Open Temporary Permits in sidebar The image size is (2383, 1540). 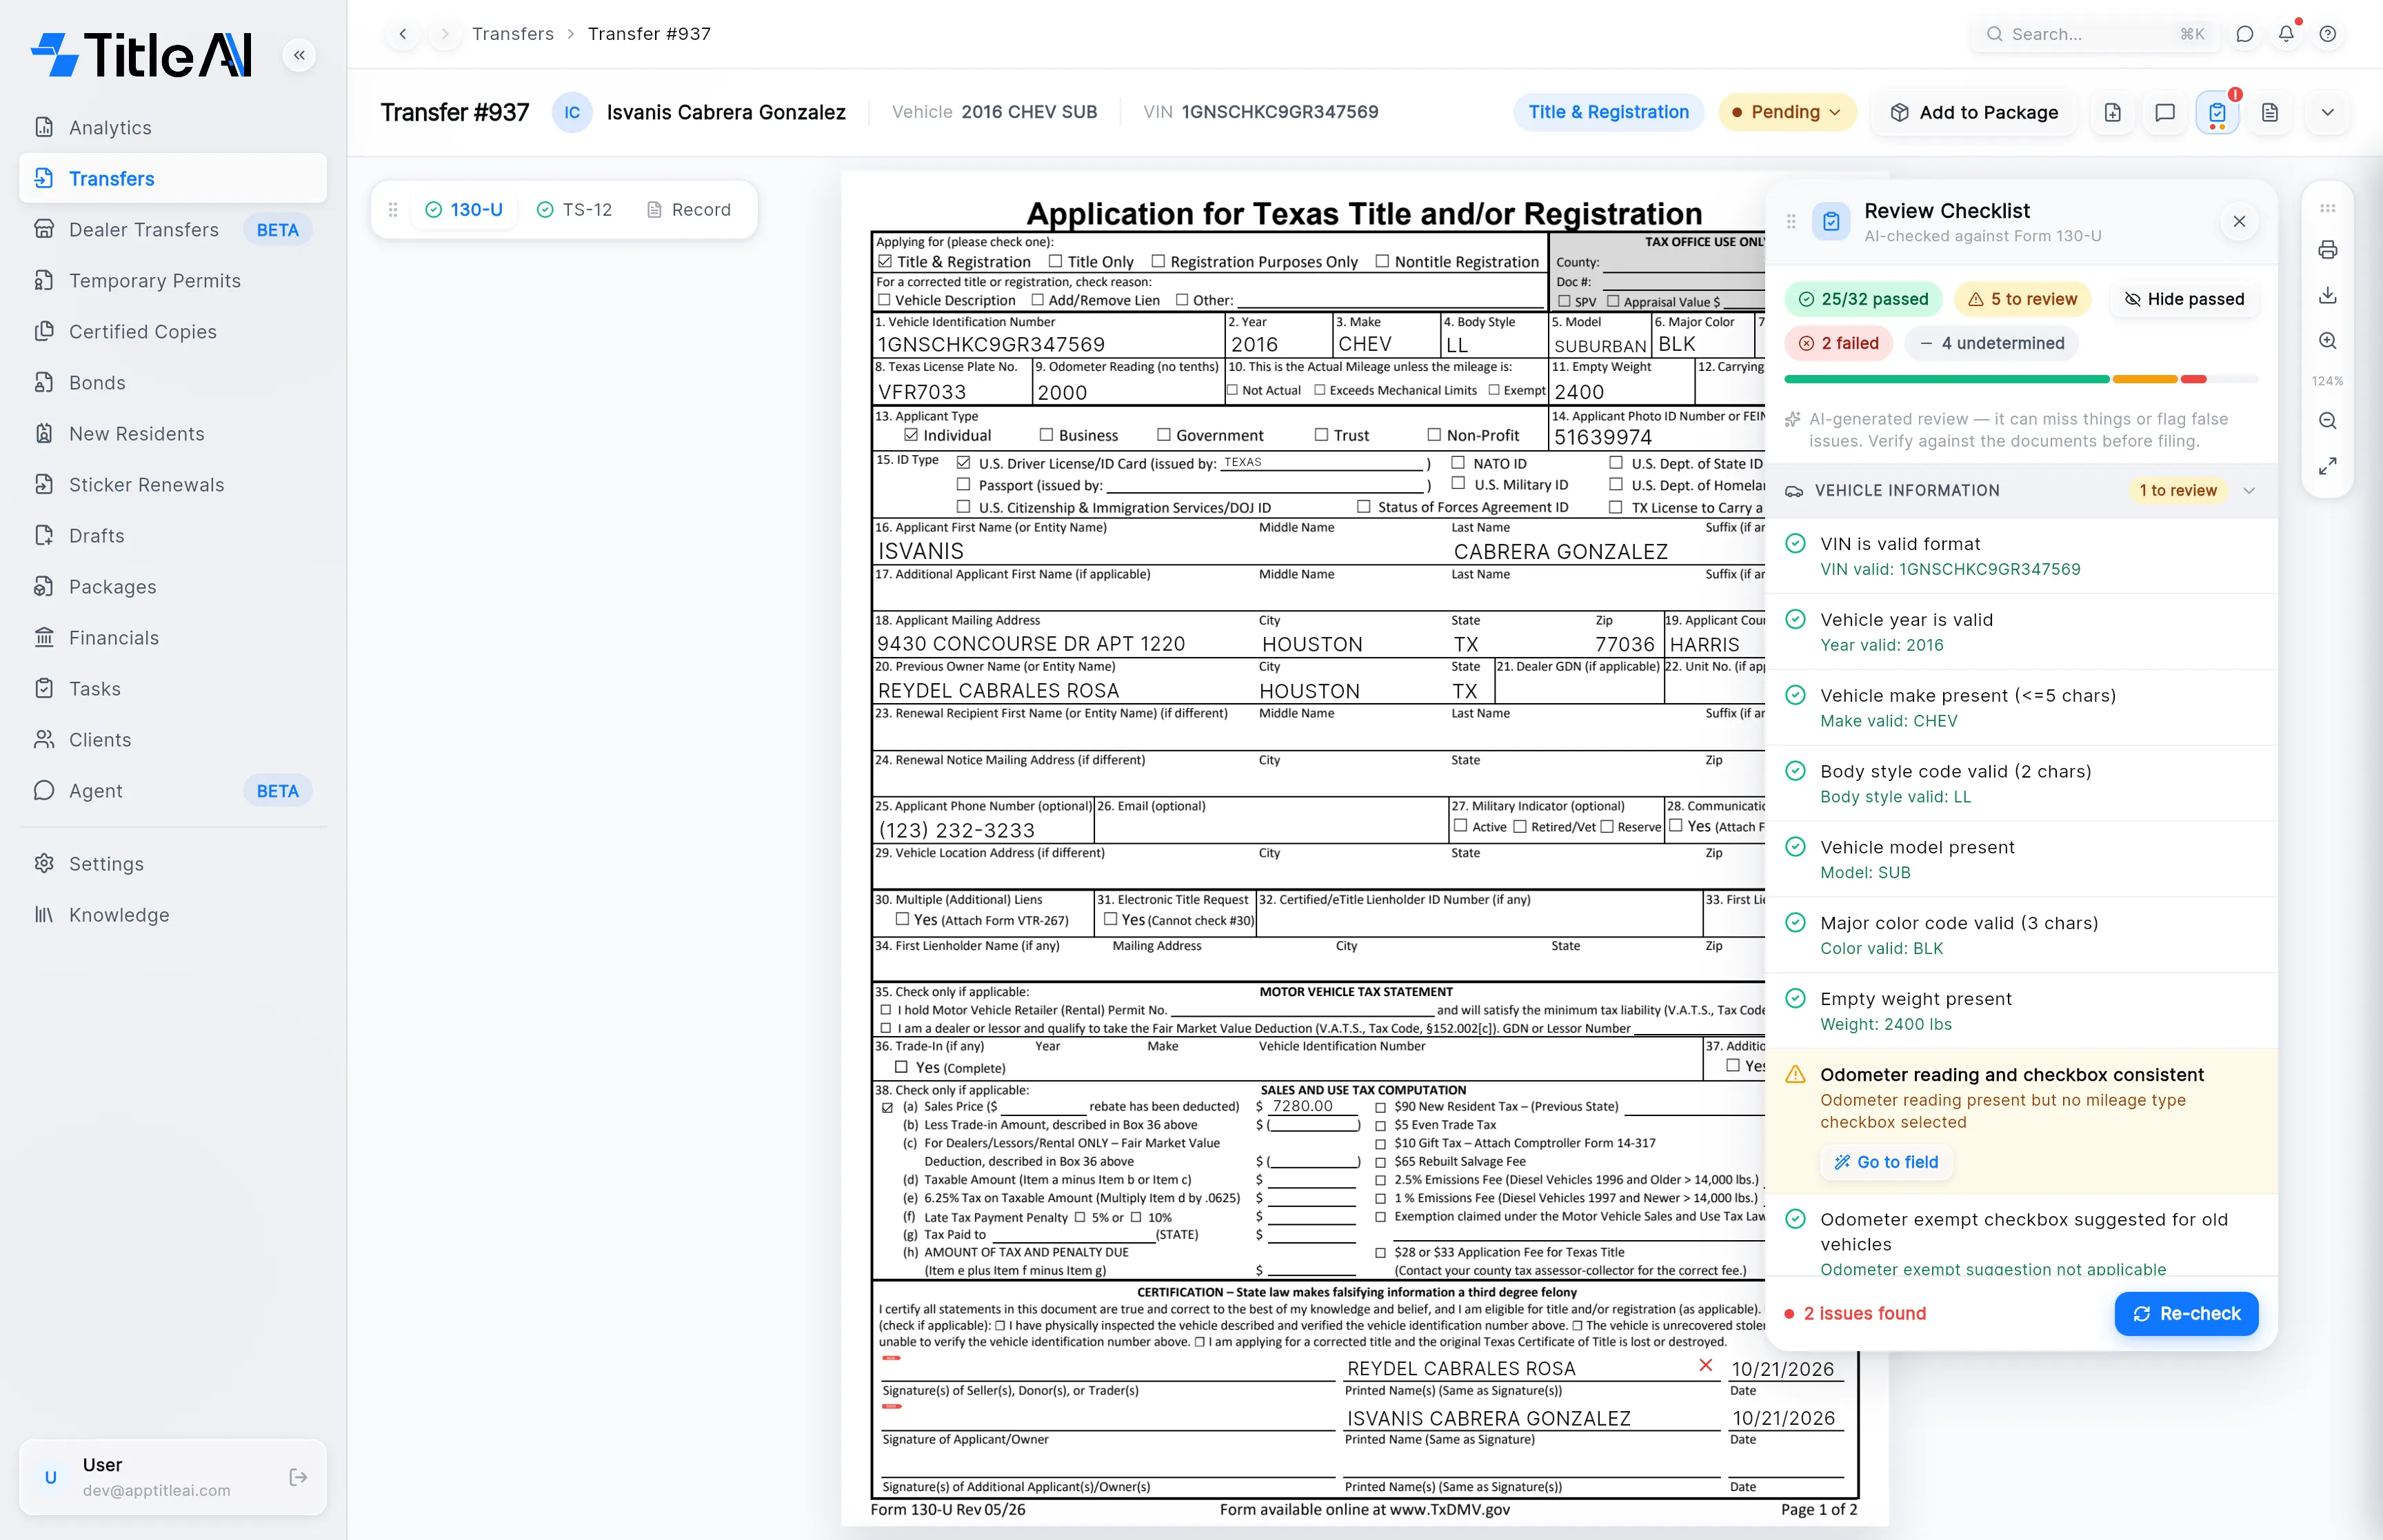pyautogui.click(x=173, y=281)
